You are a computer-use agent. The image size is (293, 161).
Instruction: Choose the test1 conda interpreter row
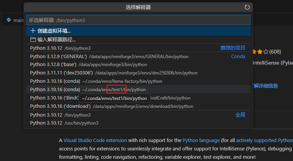point(138,90)
